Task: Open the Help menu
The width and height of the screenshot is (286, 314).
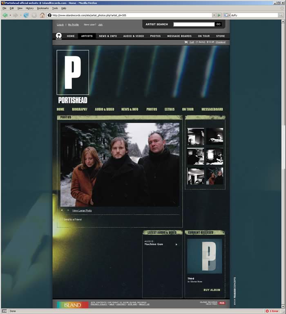Action: (x=64, y=8)
